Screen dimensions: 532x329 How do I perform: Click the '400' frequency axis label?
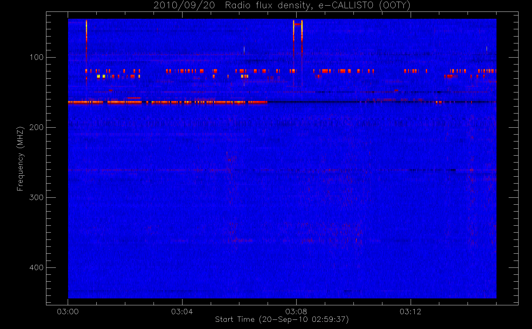click(x=36, y=267)
